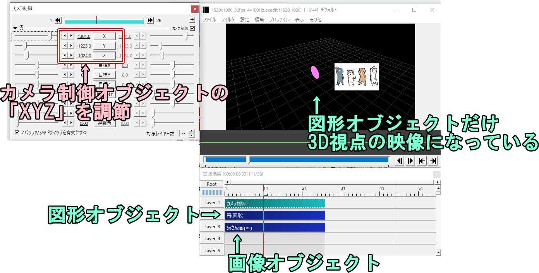Image resolution: width=539 pixels, height=273 pixels.
Task: Step forward one frame with the frame advance icon
Action: pyautogui.click(x=410, y=160)
